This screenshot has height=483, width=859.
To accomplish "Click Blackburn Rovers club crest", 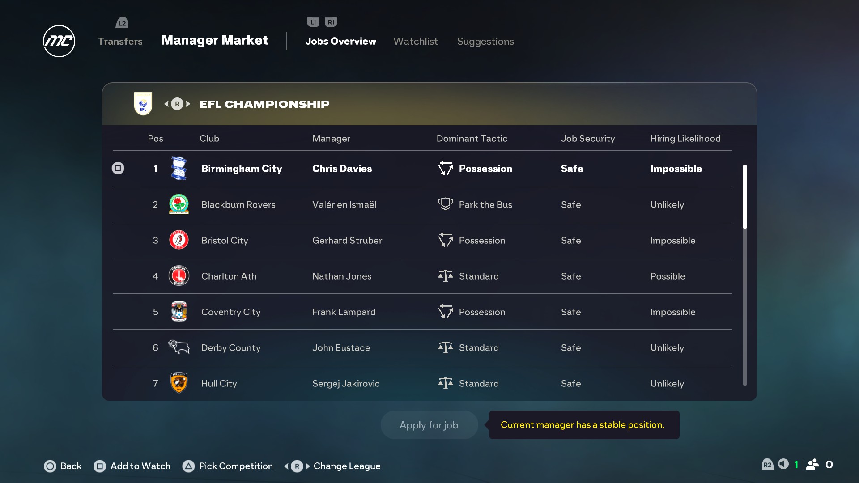I will [x=179, y=204].
